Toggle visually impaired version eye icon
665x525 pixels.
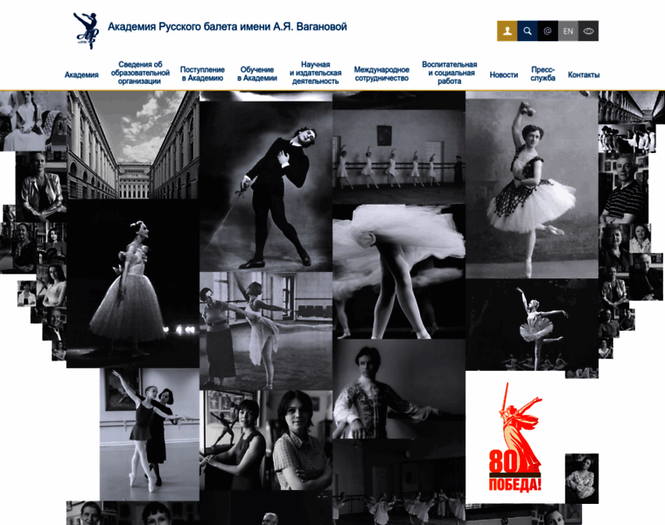coord(588,31)
